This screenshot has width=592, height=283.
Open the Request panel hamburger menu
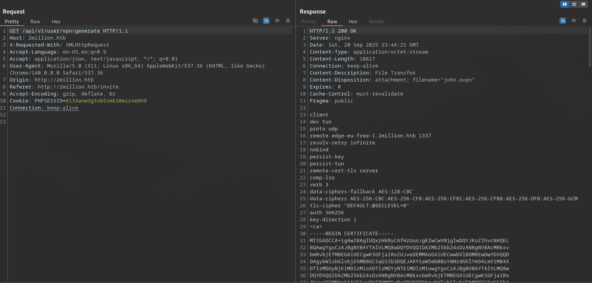pyautogui.click(x=288, y=21)
